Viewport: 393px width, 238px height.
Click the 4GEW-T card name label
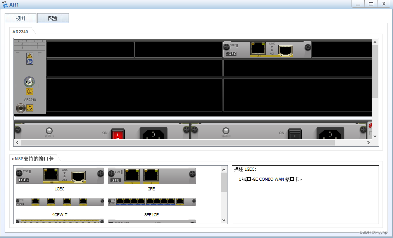60,215
